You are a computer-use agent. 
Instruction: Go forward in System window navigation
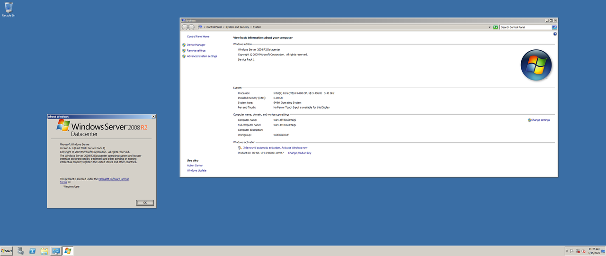pyautogui.click(x=191, y=27)
